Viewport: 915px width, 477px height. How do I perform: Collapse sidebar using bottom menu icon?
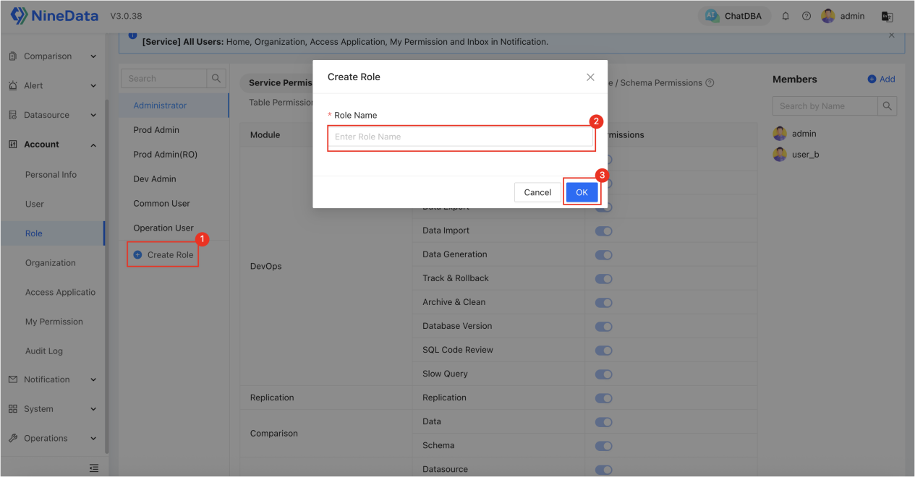tap(93, 468)
